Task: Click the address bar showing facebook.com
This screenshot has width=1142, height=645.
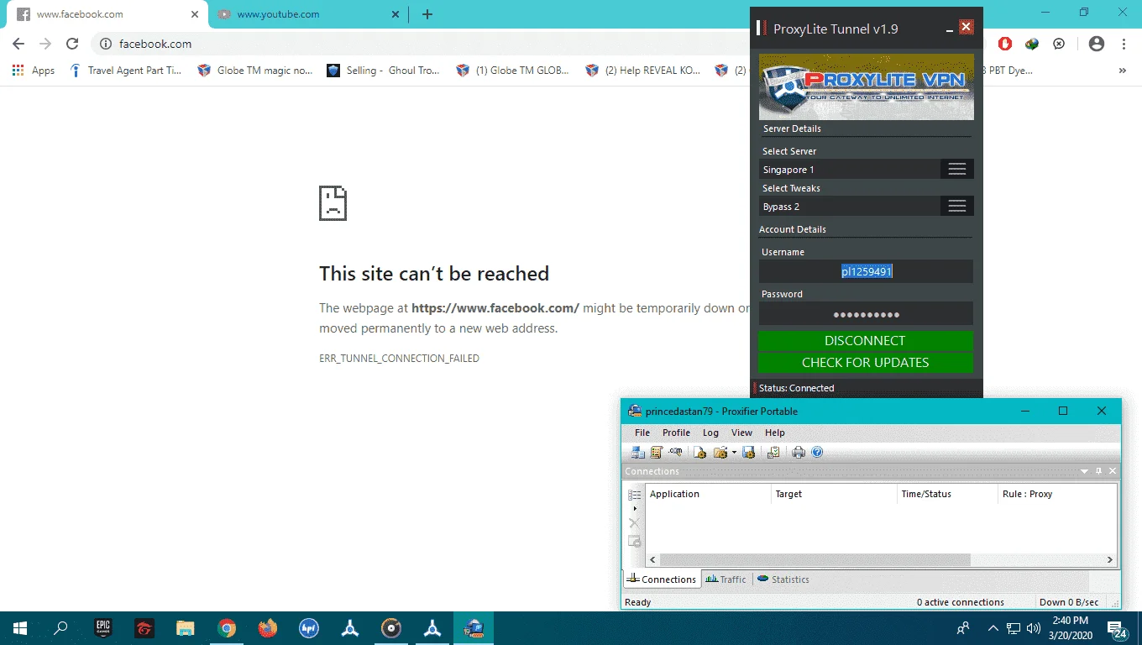Action: (x=420, y=44)
